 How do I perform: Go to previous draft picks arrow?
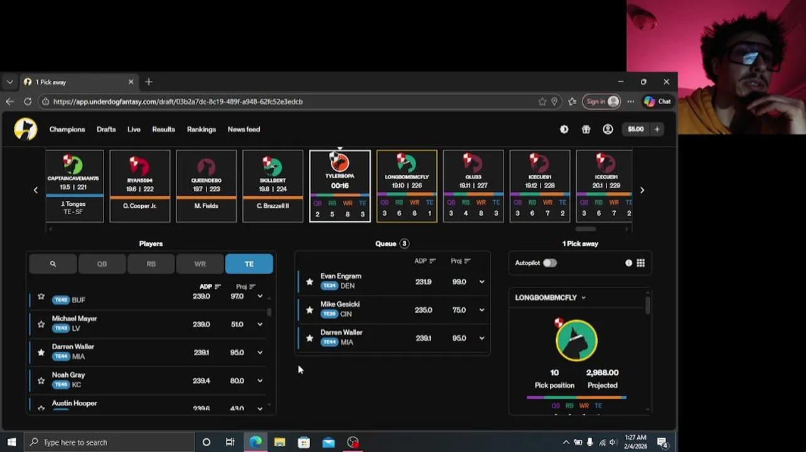(36, 190)
